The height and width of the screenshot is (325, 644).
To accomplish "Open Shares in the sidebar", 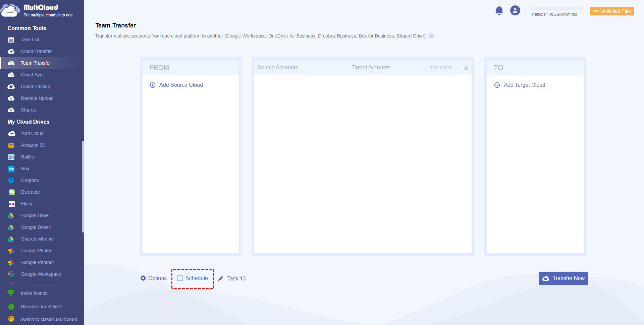I will coord(28,110).
